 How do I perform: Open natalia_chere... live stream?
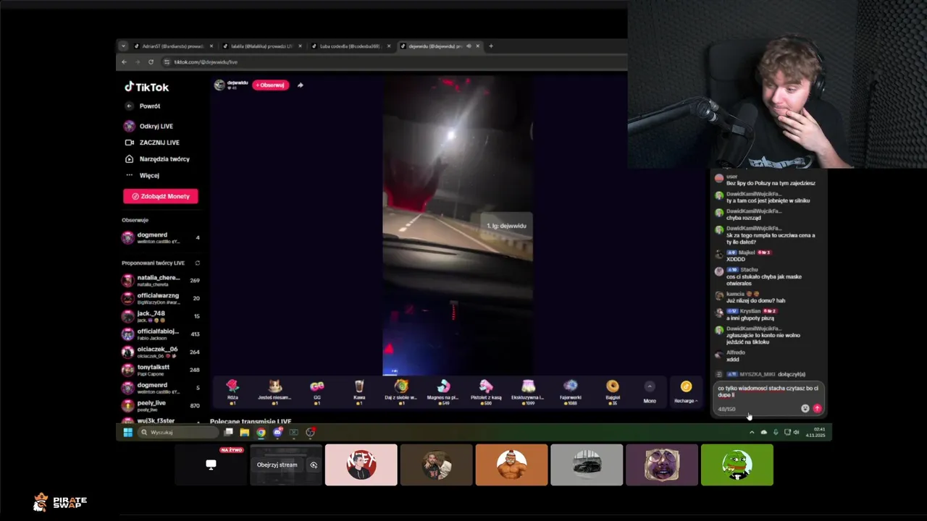[161, 281]
